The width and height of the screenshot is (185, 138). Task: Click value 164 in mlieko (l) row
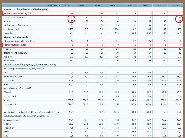149,57
